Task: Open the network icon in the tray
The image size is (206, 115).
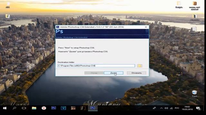Action: point(171,108)
